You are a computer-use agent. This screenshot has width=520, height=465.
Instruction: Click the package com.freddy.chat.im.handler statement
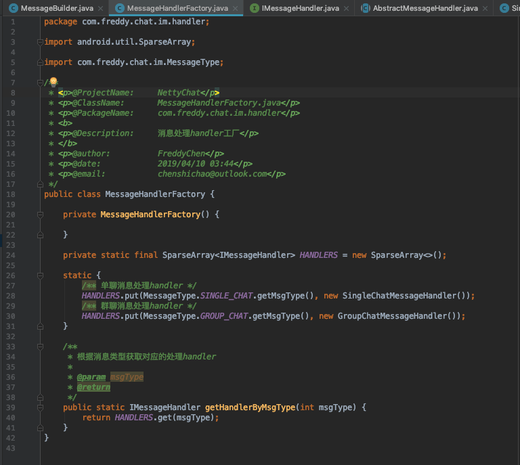pyautogui.click(x=127, y=22)
